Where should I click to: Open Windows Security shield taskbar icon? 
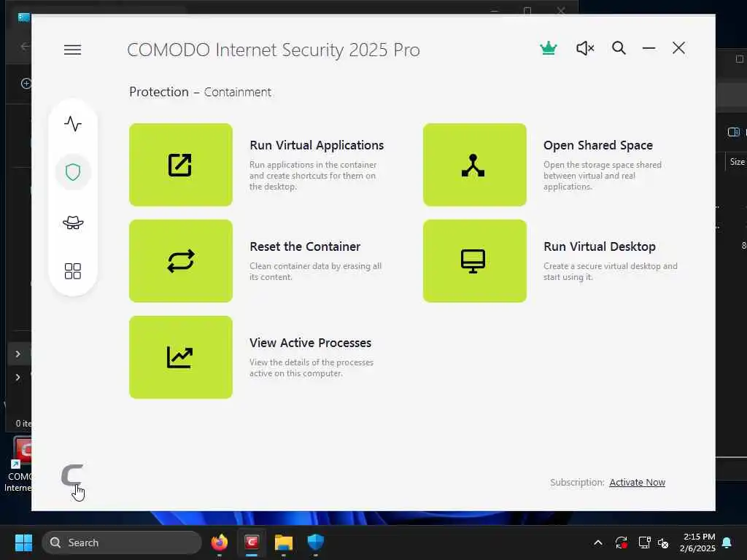coord(315,542)
